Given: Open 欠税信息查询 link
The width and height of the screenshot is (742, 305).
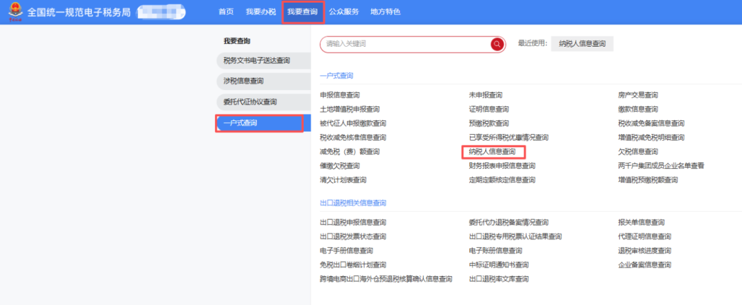Looking at the screenshot, I should tap(638, 152).
